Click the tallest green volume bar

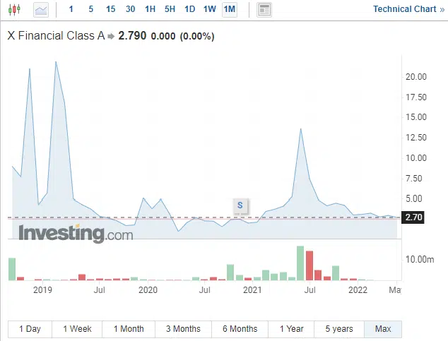click(300, 263)
